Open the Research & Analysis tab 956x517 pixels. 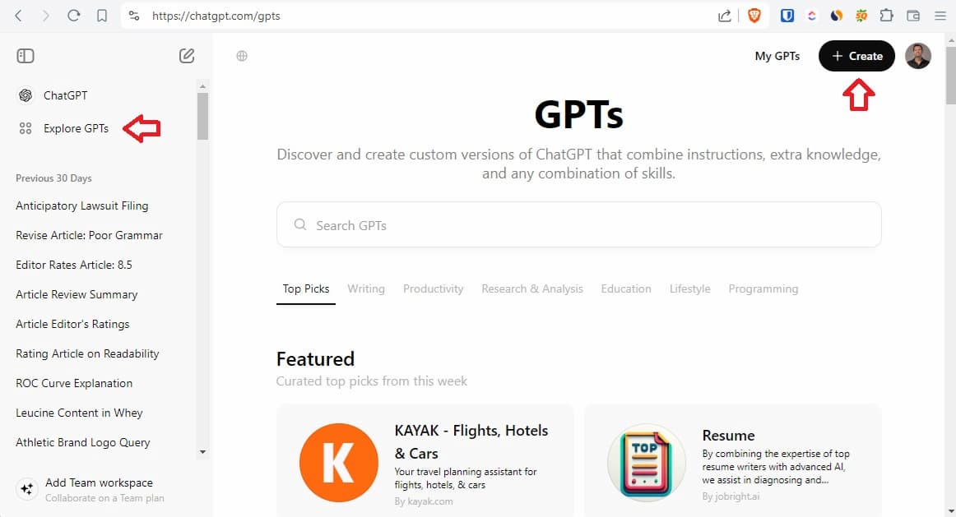point(532,289)
